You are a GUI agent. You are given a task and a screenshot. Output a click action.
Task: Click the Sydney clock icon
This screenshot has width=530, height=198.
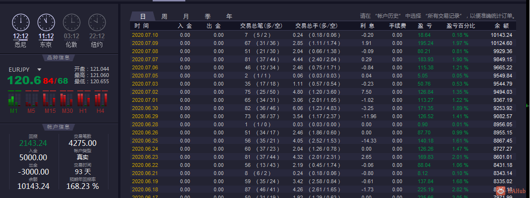[21, 22]
